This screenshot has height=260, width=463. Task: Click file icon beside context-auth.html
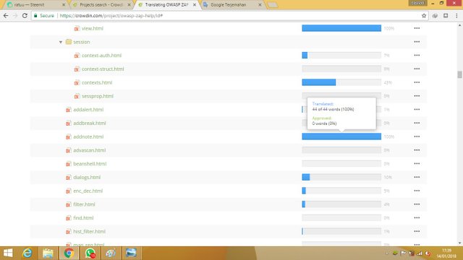[x=77, y=56]
